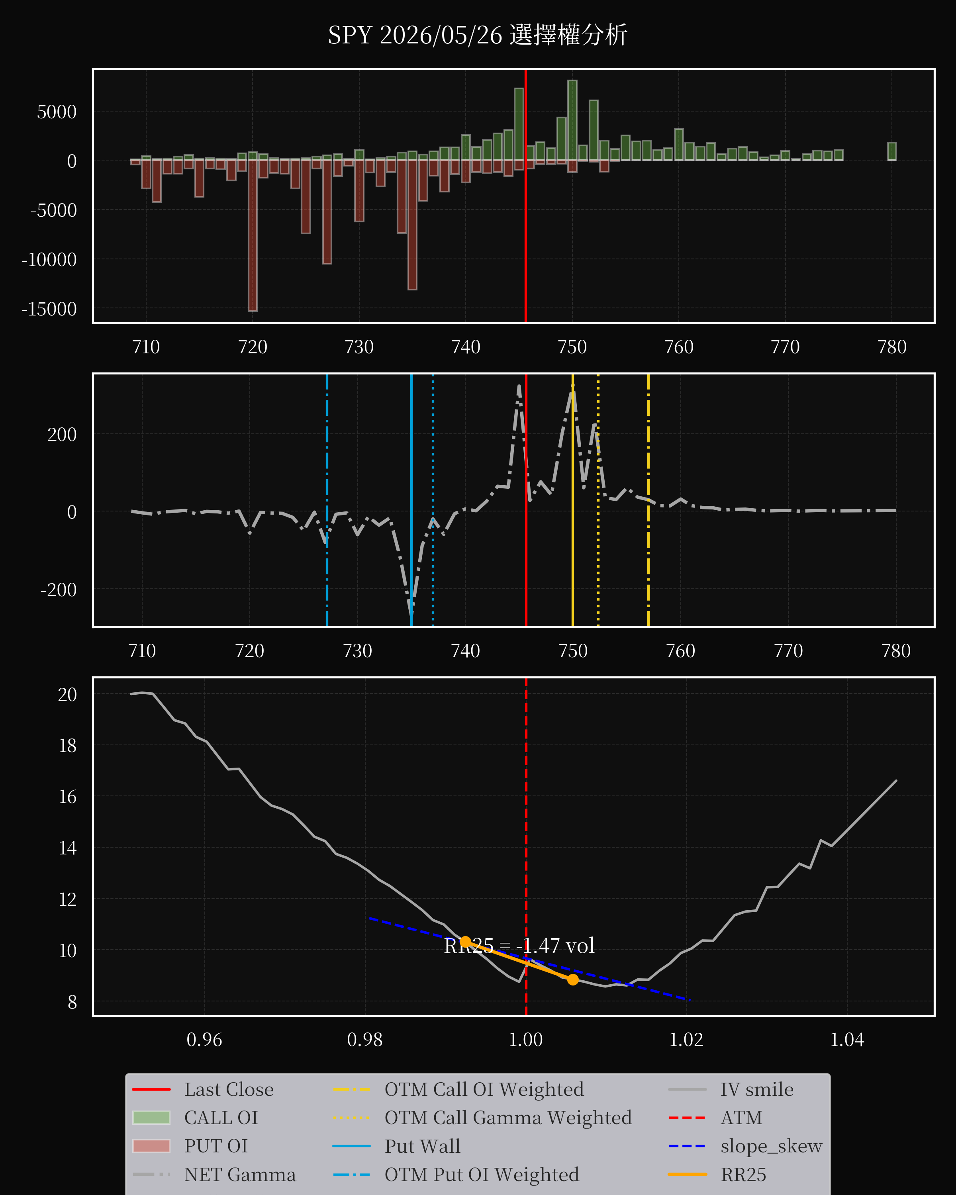The height and width of the screenshot is (1195, 956).
Task: Click the 'Put Wall' legend label
Action: tap(423, 1146)
